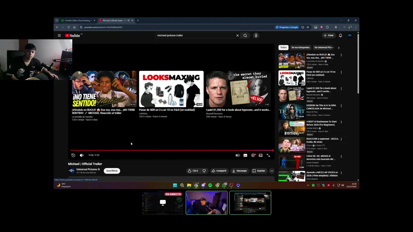Go to the YouTube home logo
Image resolution: width=413 pixels, height=232 pixels.
(x=73, y=35)
